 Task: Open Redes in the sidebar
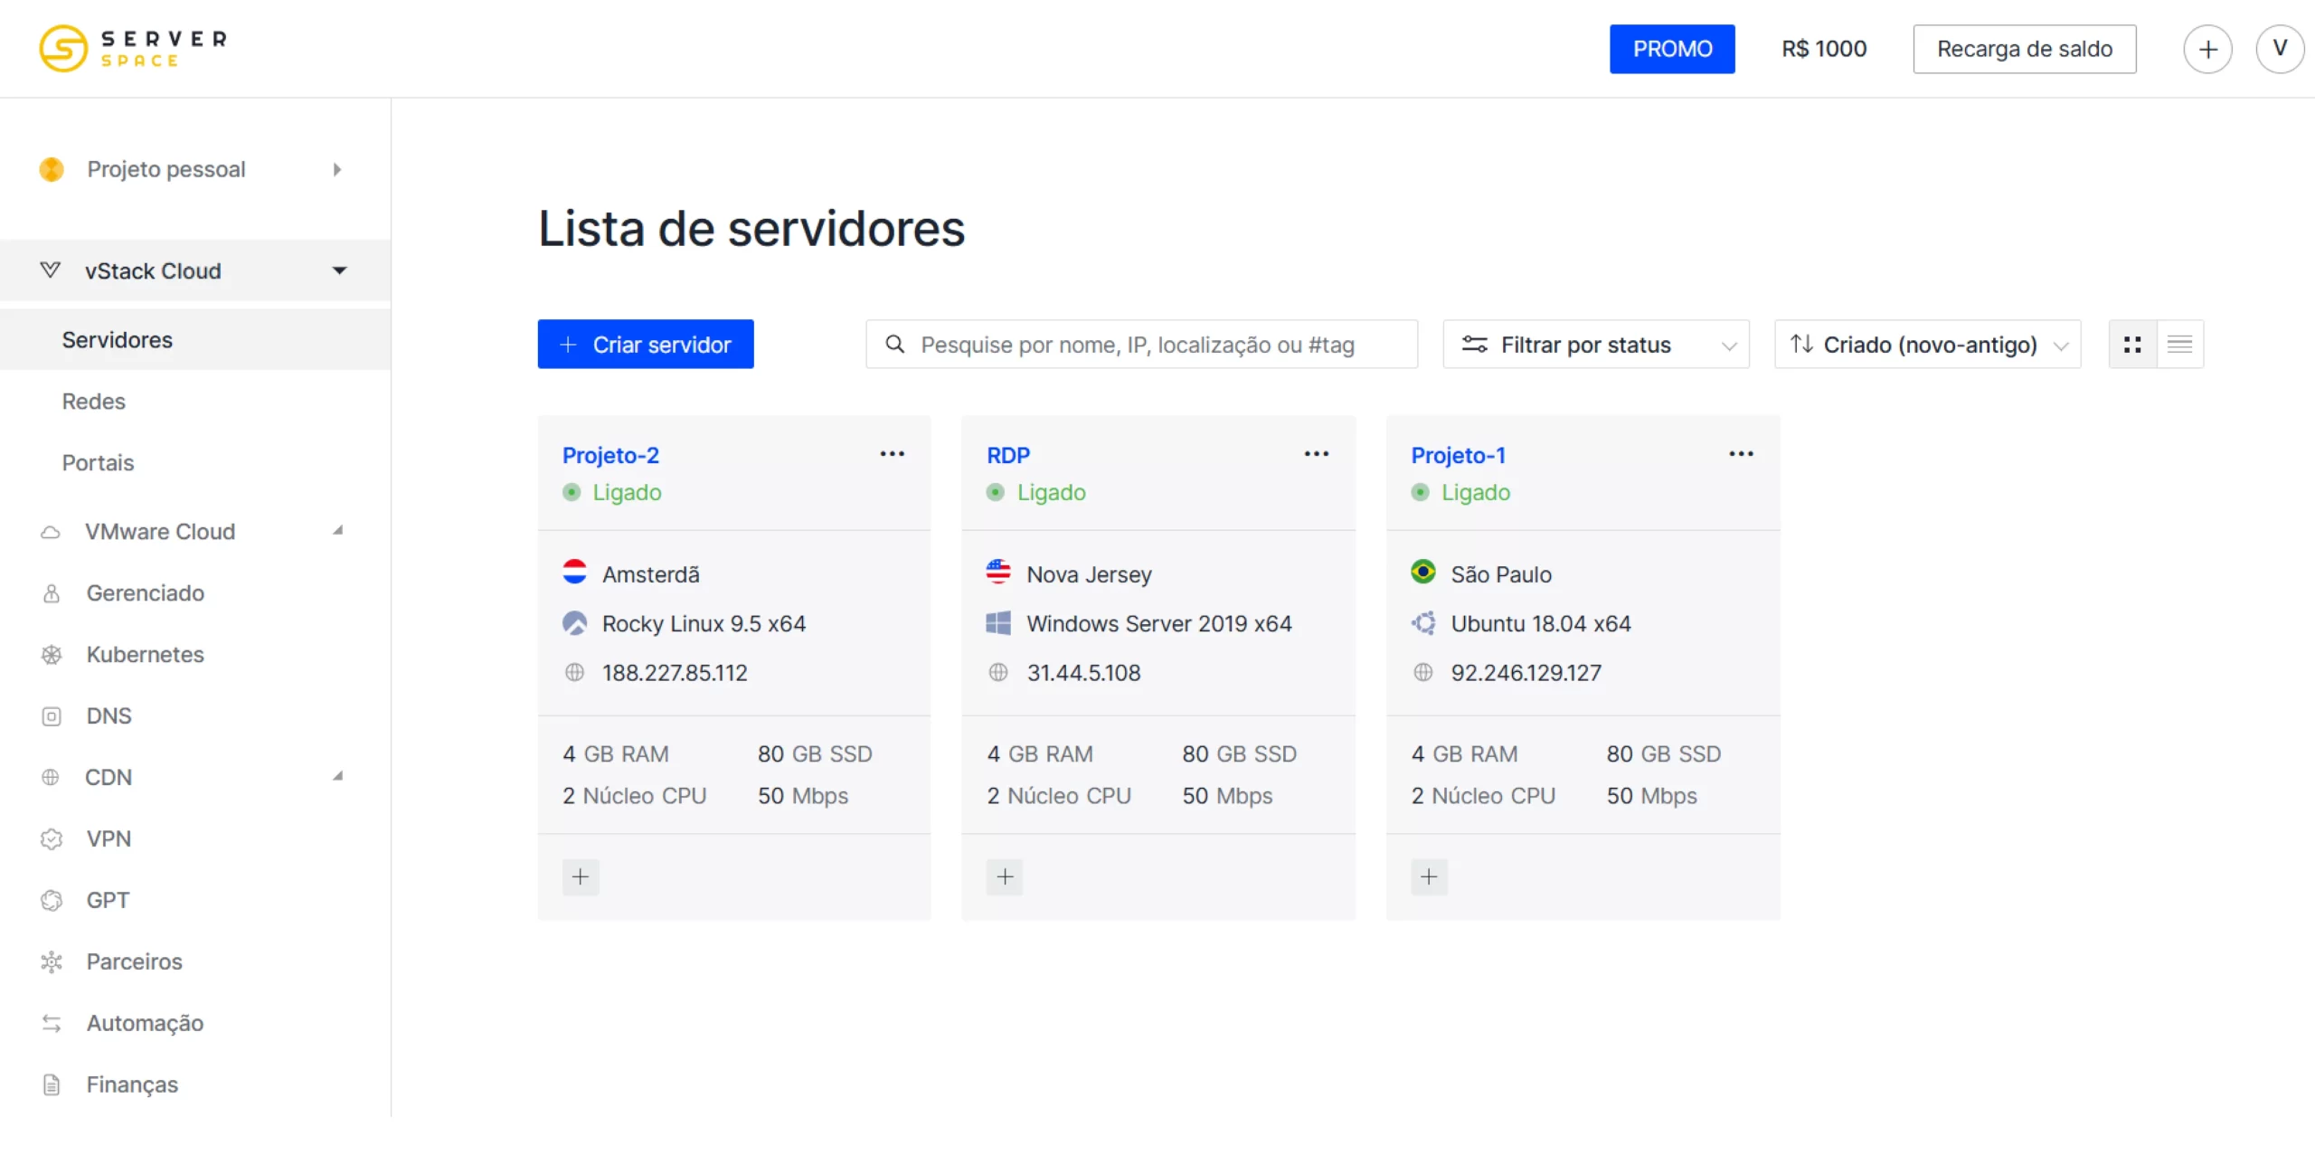(94, 402)
